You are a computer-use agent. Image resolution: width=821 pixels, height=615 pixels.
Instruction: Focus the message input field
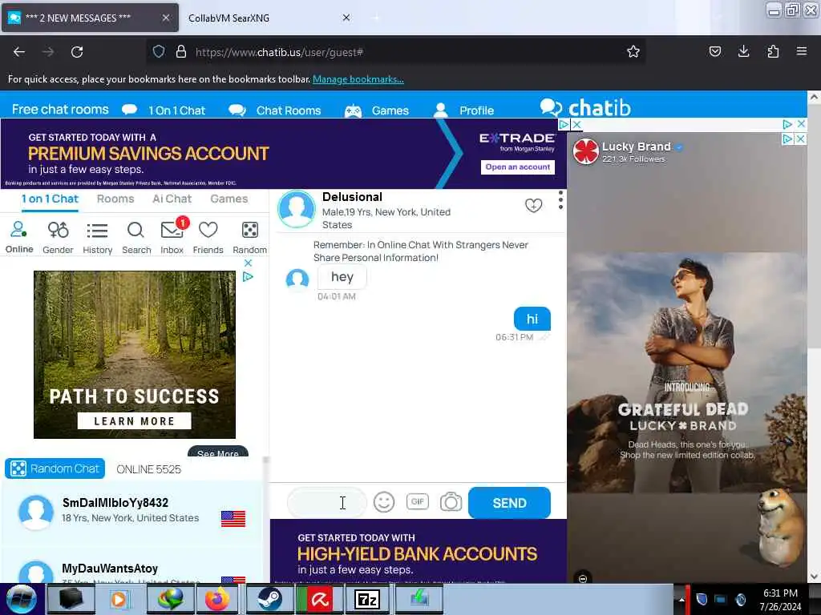coord(327,503)
